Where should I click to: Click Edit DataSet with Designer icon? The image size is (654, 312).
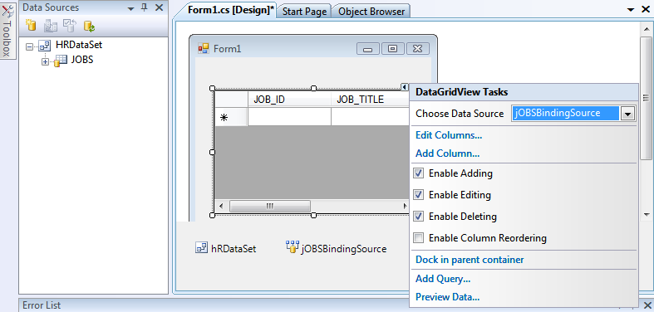point(51,26)
